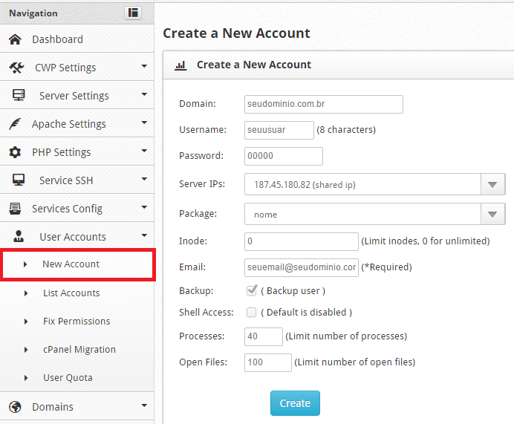This screenshot has height=424, width=514.
Task: Click the CWP Settings tools icon
Action: [16, 68]
